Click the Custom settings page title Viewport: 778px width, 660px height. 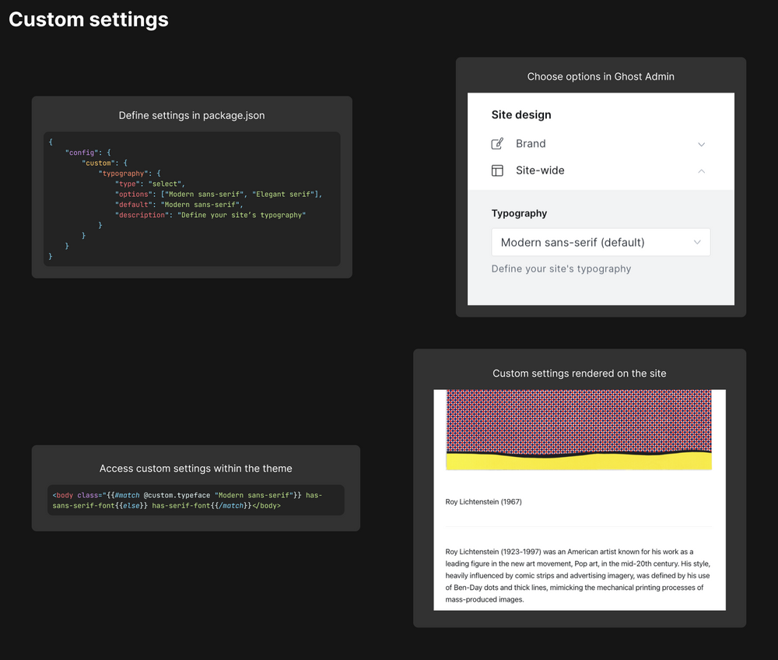tap(88, 19)
